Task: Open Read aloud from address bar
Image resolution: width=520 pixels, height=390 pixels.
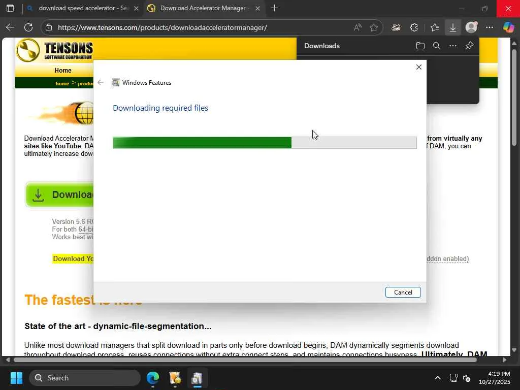Action: (357, 27)
